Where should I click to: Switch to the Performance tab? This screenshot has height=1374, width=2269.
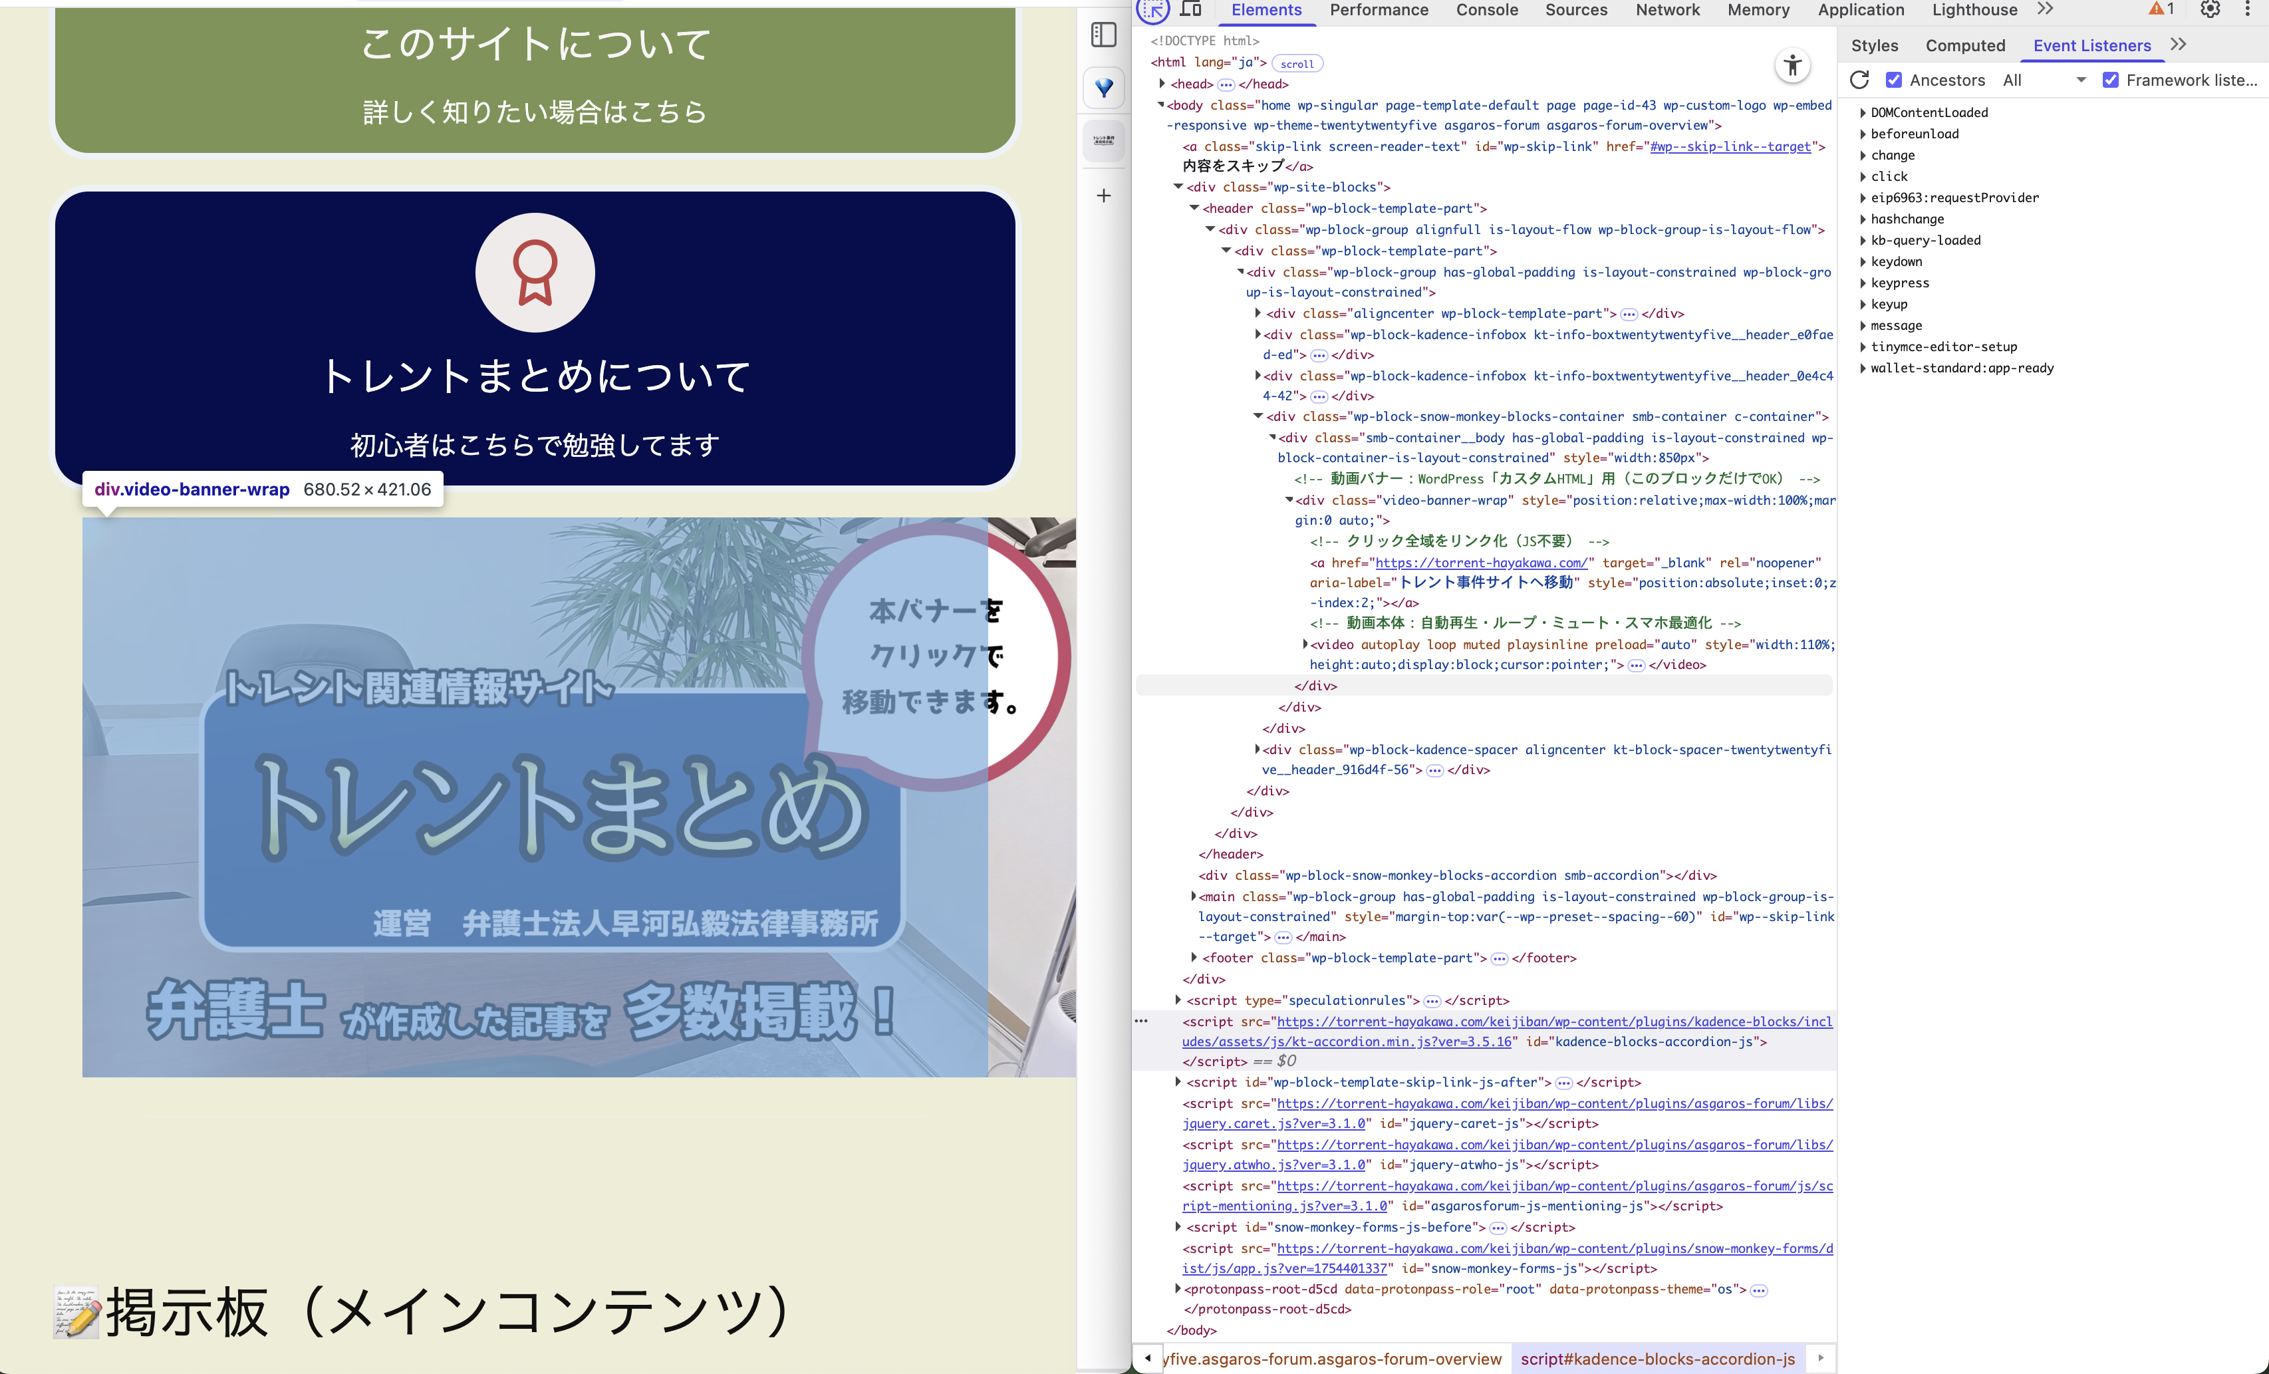1379,10
